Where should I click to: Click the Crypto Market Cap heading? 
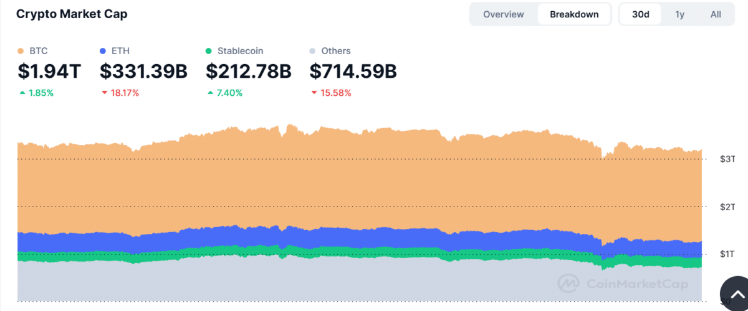click(72, 14)
